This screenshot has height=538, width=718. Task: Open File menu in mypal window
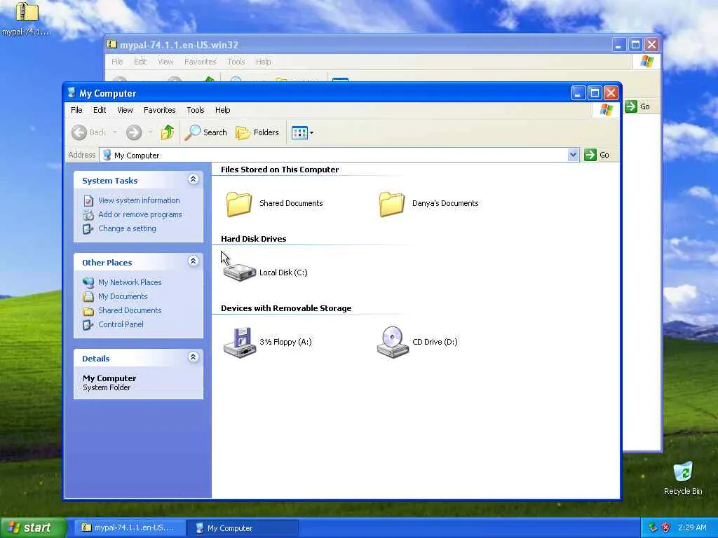pyautogui.click(x=117, y=62)
